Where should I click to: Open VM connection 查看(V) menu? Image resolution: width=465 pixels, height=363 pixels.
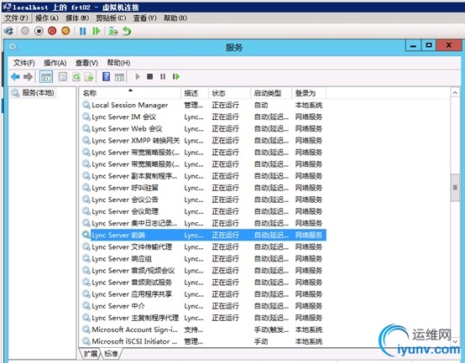144,18
